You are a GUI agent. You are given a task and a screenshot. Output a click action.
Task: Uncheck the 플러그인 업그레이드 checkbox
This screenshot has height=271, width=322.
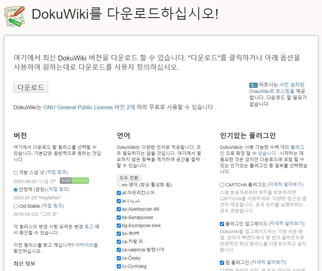click(x=222, y=224)
